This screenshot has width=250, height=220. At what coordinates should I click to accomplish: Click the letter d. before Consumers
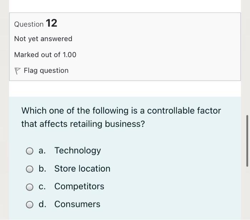click(42, 204)
